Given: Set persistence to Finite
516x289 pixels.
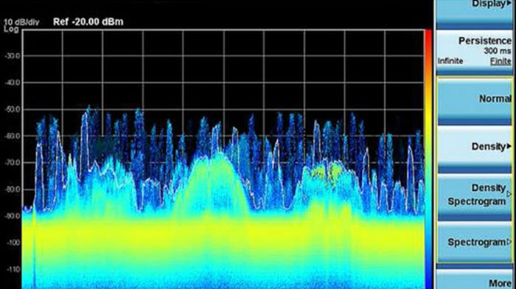Looking at the screenshot, I should [501, 61].
